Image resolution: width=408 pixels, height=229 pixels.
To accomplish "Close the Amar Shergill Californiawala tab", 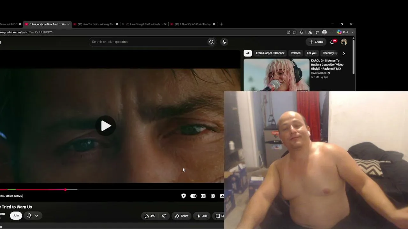I will [x=165, y=24].
